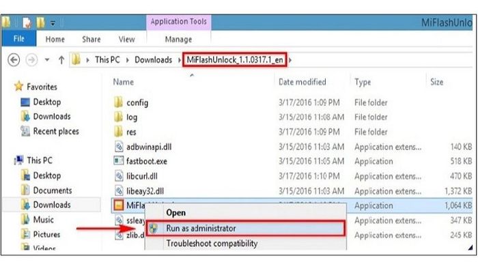Open Documents under This PC
478x269 pixels.
tap(53, 190)
